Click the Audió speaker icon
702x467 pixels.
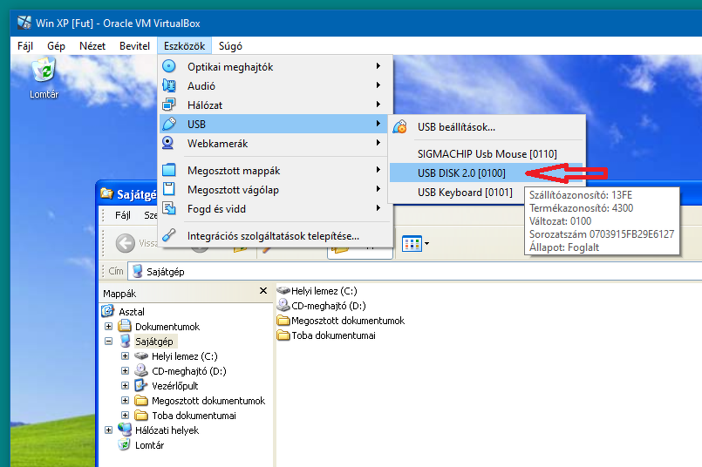point(169,85)
